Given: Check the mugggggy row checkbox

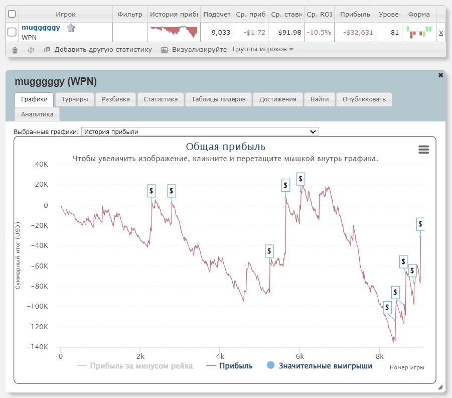Looking at the screenshot, I should coord(12,32).
